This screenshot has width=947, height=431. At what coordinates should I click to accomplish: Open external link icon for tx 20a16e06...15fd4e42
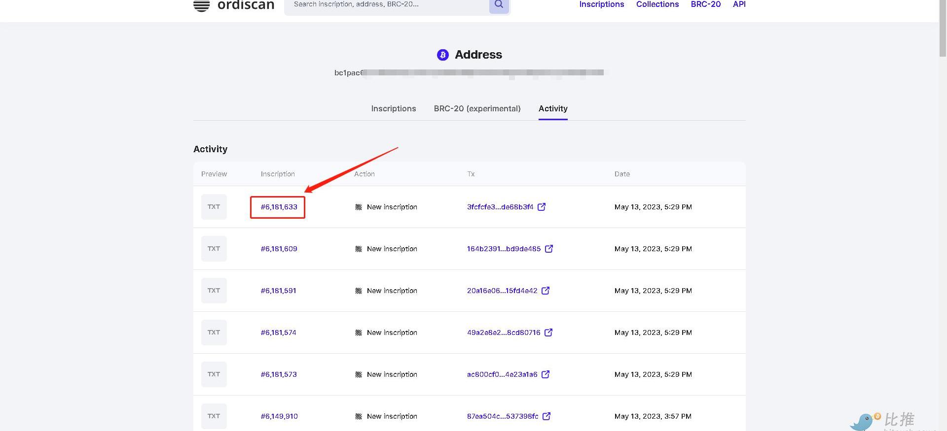(x=546, y=291)
